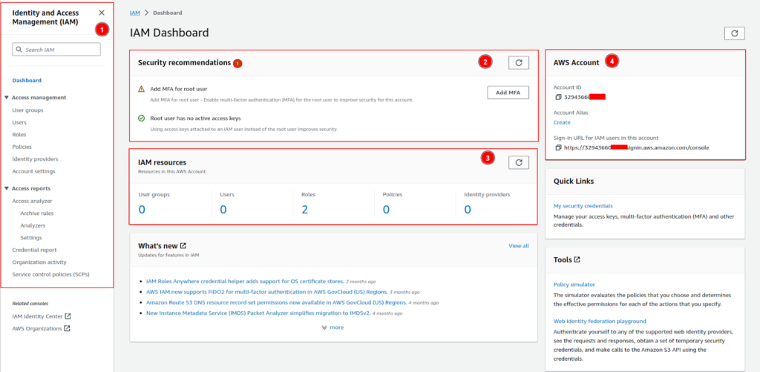Collapse the Access management section

[6, 97]
